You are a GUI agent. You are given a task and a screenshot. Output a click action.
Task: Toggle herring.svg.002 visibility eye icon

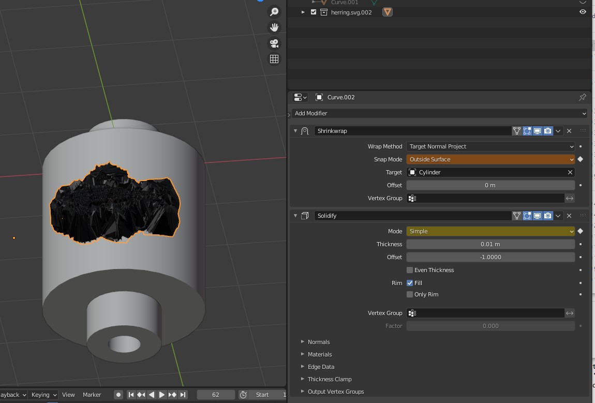(x=583, y=11)
